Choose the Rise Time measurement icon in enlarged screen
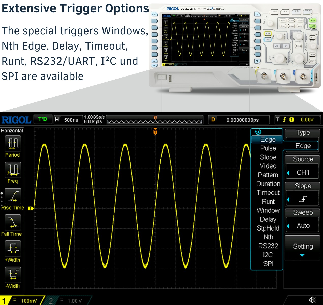Viewport: 323px width, 305px height. click(x=13, y=196)
